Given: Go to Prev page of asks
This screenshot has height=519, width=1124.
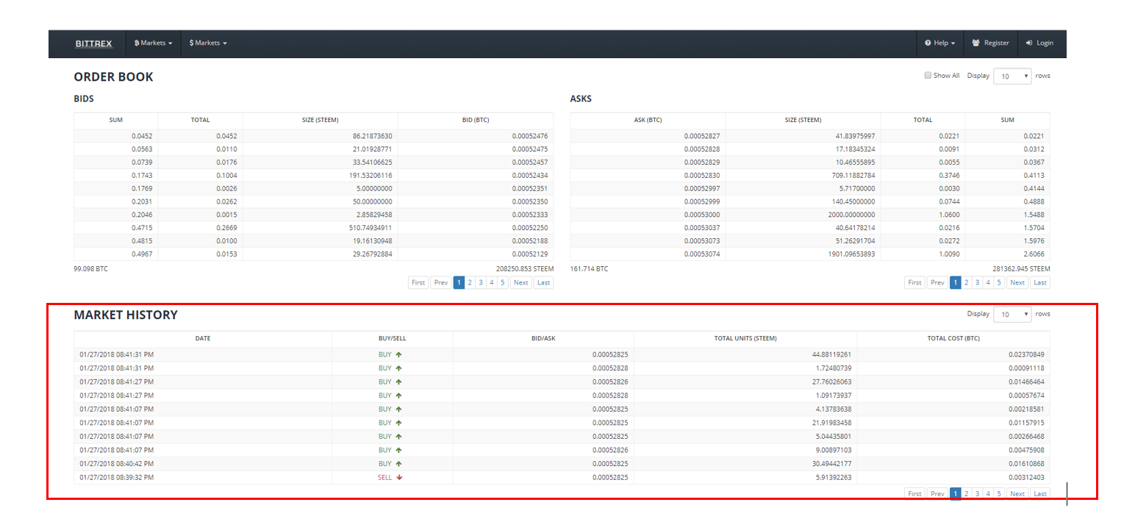Looking at the screenshot, I should (937, 282).
